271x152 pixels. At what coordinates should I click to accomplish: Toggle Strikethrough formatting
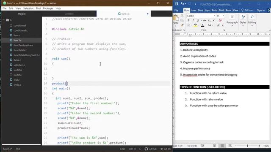tap(205, 21)
